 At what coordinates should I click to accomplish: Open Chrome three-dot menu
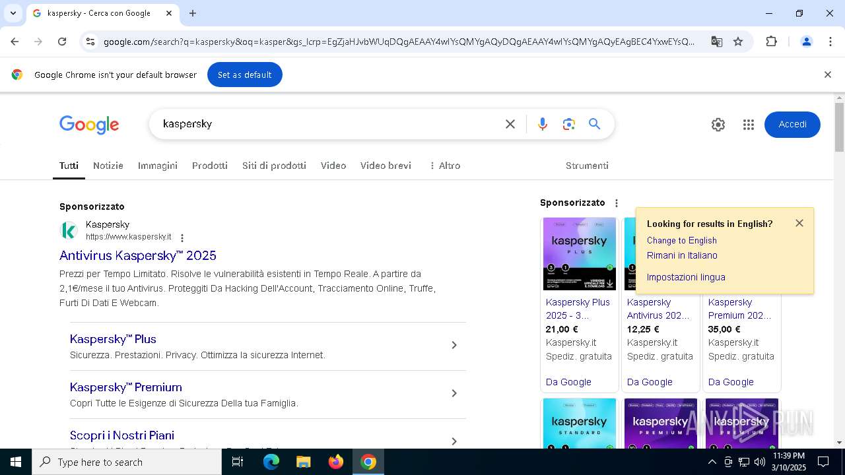tap(830, 42)
